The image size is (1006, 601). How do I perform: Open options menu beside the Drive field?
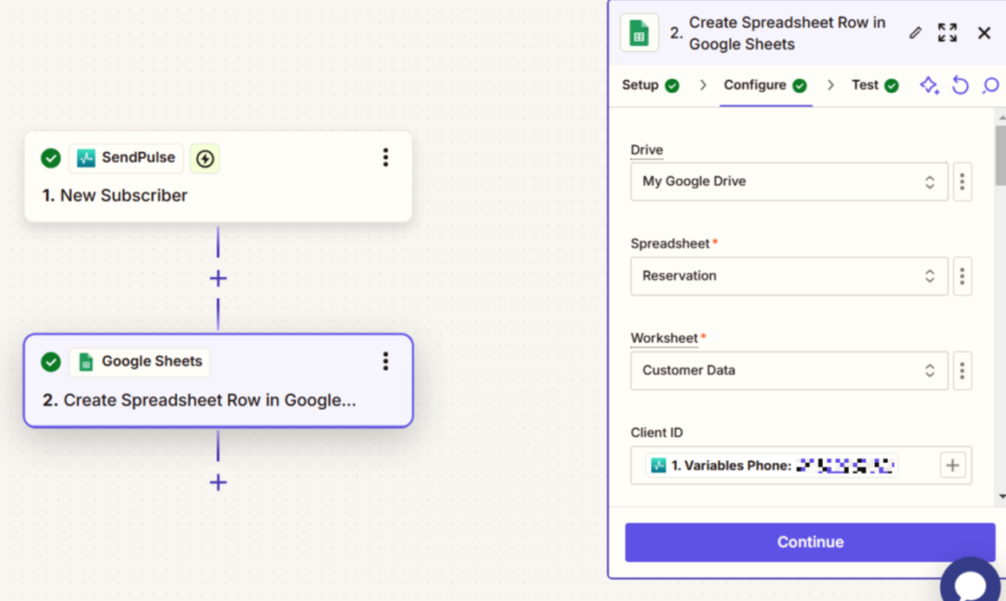coord(963,182)
